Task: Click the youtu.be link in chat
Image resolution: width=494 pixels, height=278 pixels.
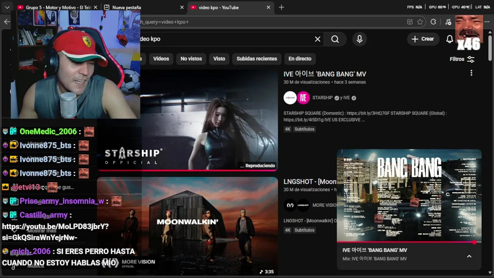Action: pos(55,232)
